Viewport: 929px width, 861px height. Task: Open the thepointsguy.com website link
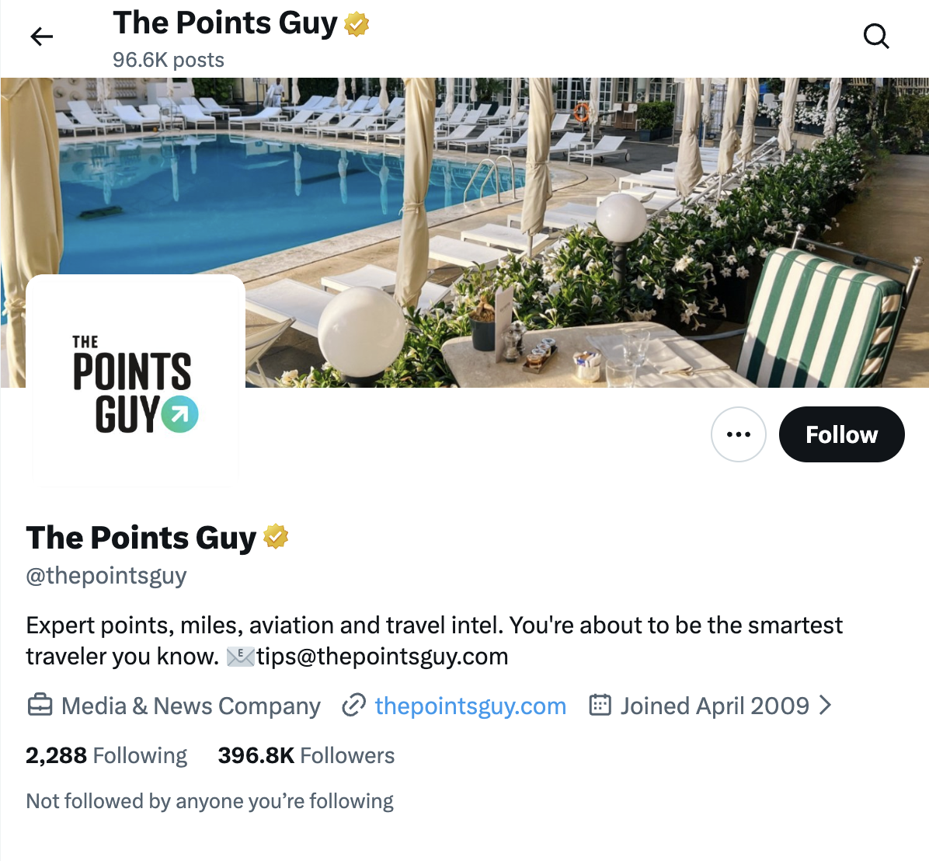tap(470, 706)
